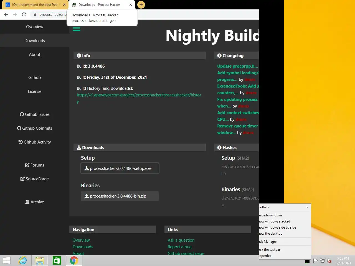Viewport: 355px width, 266px height.
Task: Open changelog entry ExtendedTools: Add counters
Action: pos(238,89)
